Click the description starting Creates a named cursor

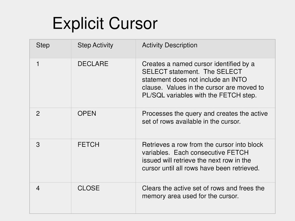coord(203,79)
